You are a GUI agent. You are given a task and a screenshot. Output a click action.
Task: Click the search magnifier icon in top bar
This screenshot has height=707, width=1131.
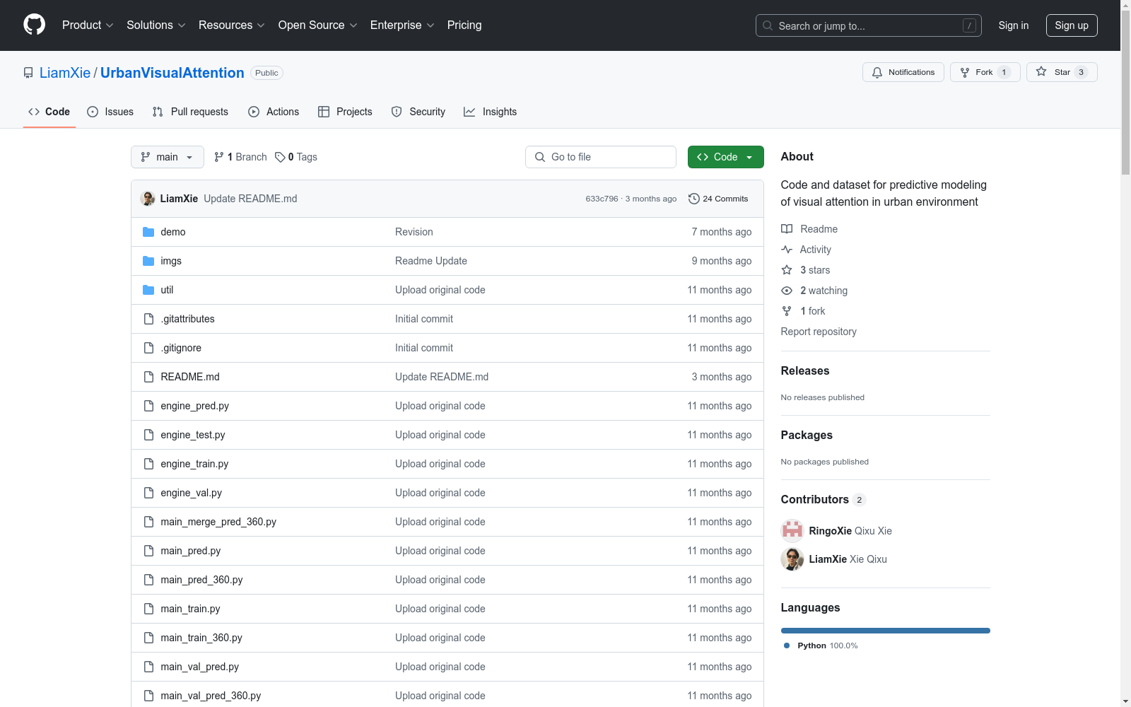point(768,25)
